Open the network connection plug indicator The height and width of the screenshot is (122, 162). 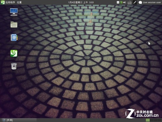coord(135,2)
